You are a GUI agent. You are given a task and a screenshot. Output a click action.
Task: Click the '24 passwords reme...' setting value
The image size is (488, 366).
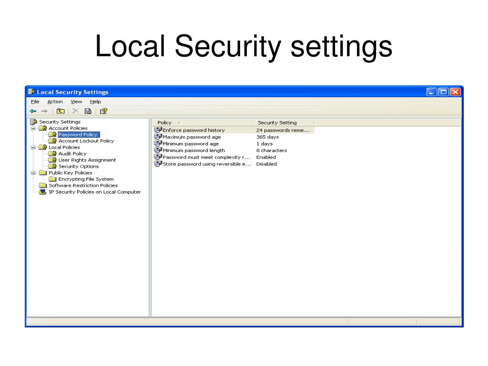pos(283,130)
